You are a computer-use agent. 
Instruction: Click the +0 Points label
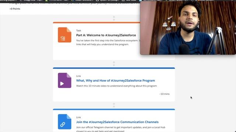[15, 9]
